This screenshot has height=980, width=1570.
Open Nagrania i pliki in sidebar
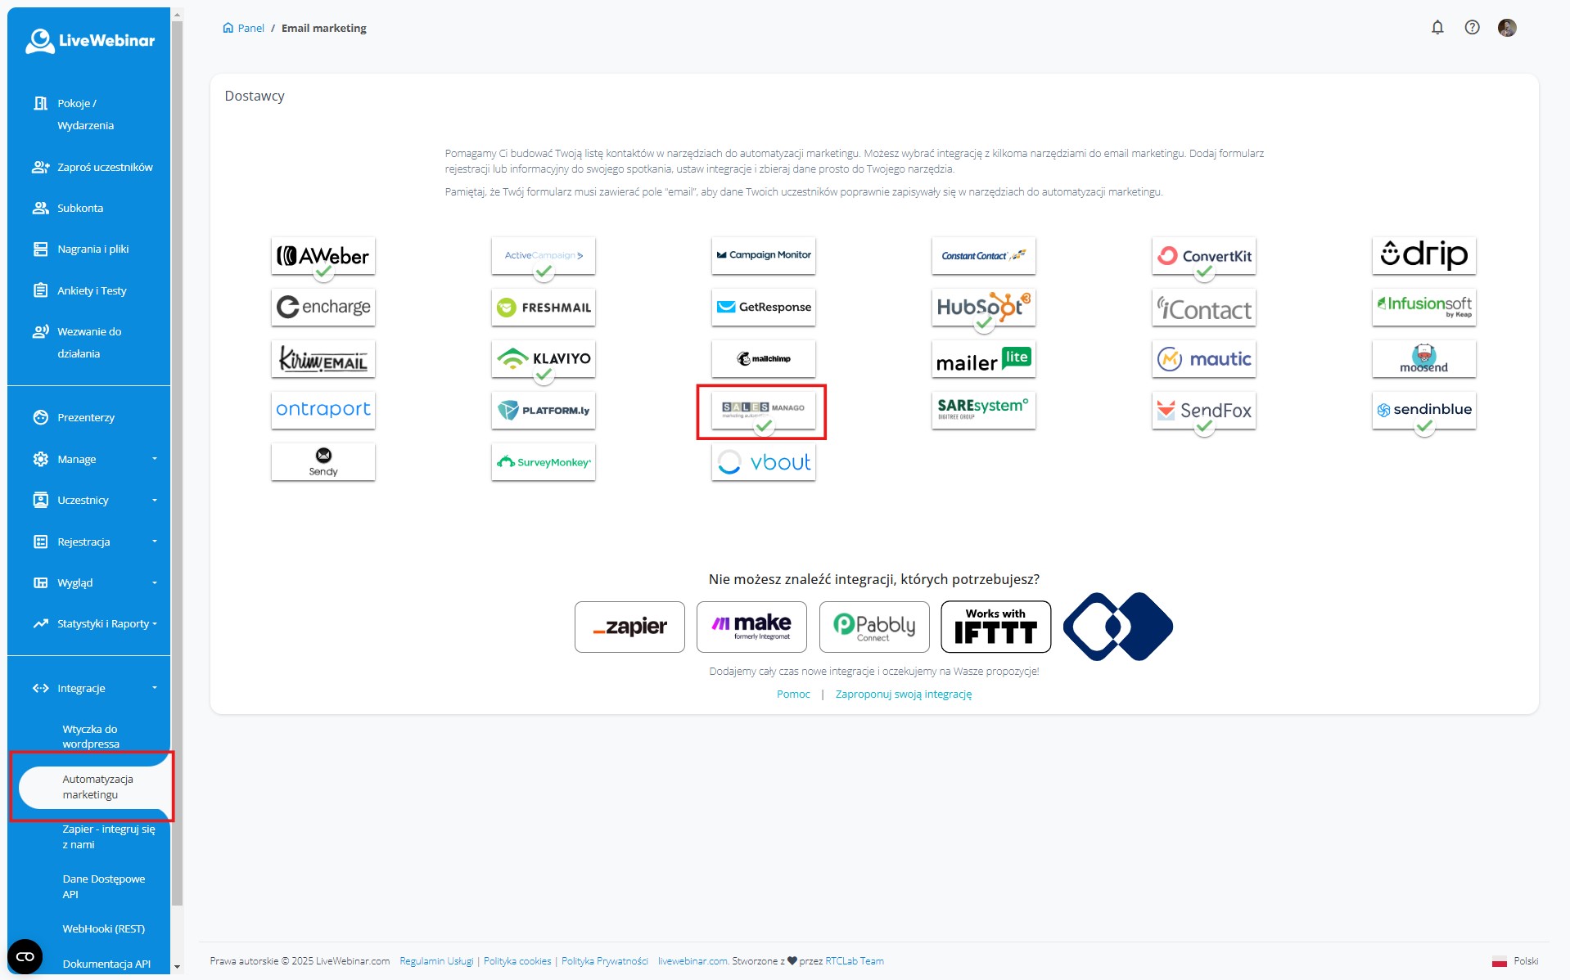click(92, 249)
